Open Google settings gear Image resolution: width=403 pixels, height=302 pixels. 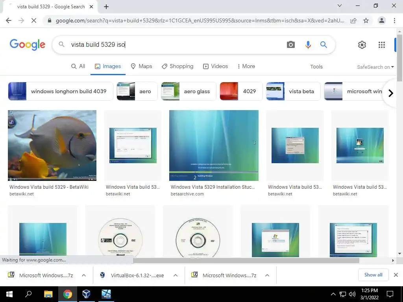362,45
